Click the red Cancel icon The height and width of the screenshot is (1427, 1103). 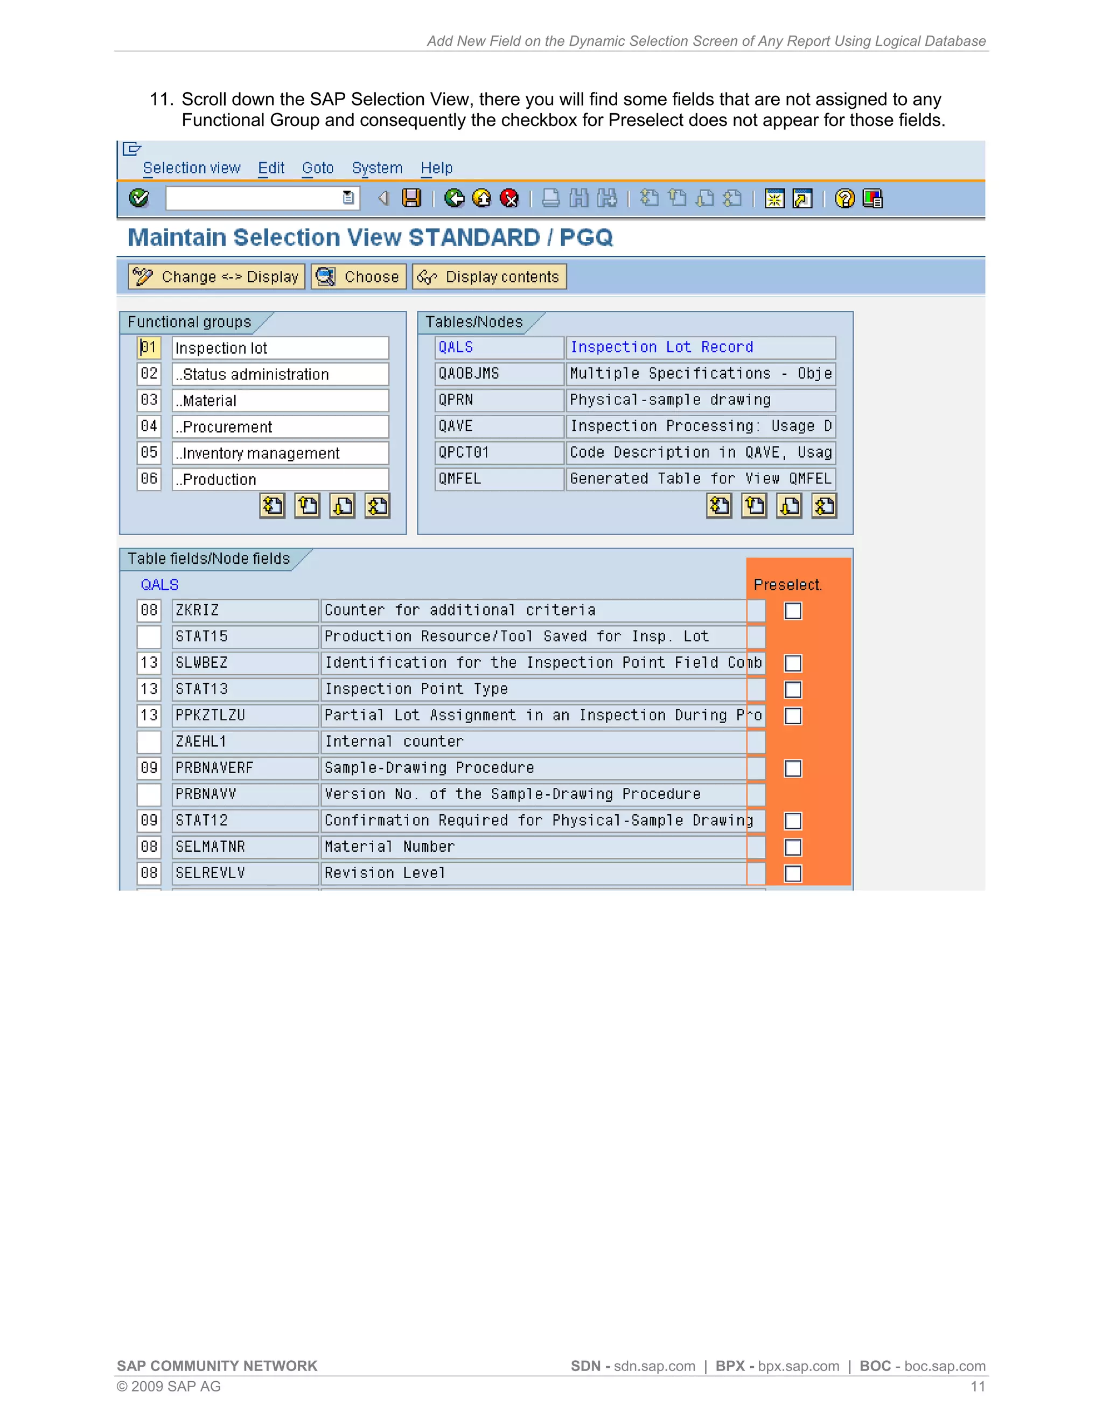(509, 198)
